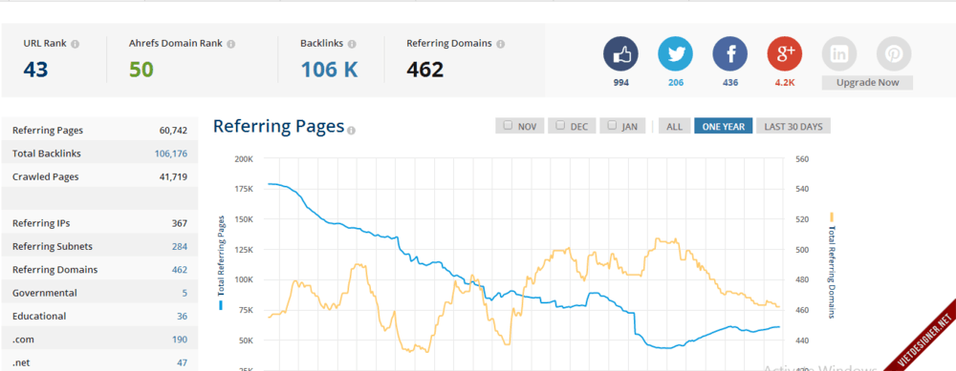Click the 206 tweets count
The image size is (956, 371).
tap(676, 83)
